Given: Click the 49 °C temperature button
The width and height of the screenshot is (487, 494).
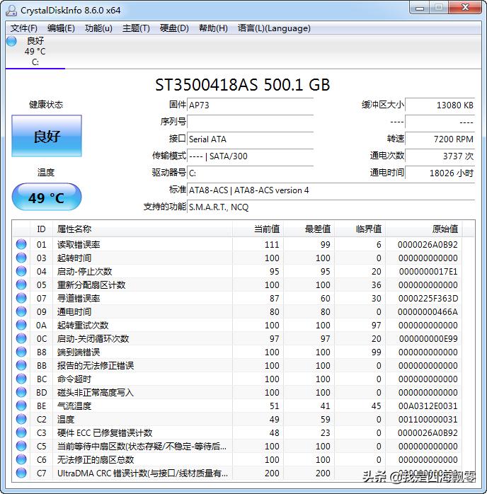Looking at the screenshot, I should coord(47,197).
